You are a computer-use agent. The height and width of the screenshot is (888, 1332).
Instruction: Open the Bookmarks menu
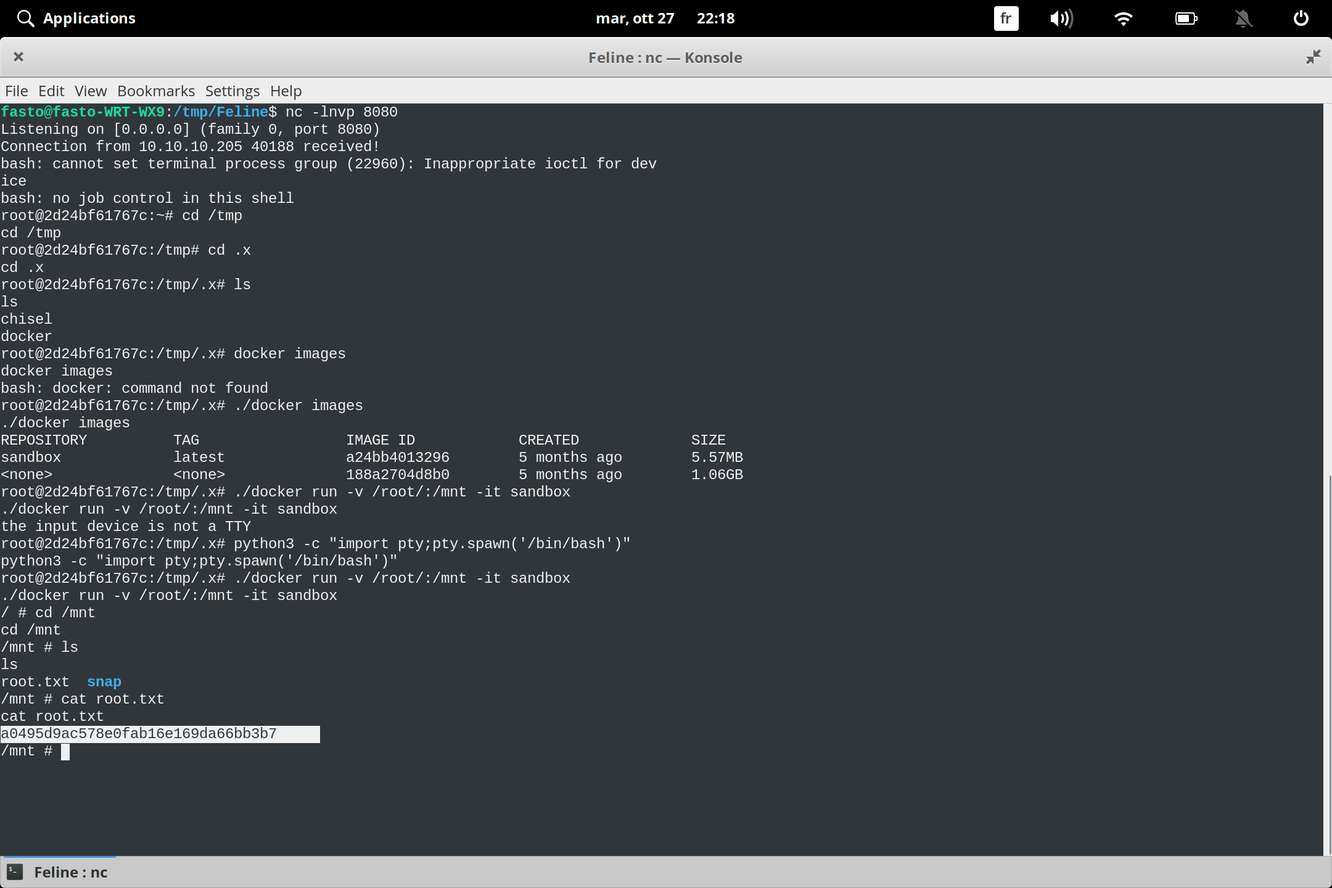pyautogui.click(x=155, y=91)
